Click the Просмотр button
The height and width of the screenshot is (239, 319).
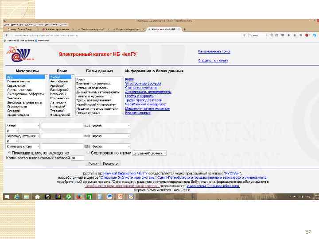[x=110, y=163]
